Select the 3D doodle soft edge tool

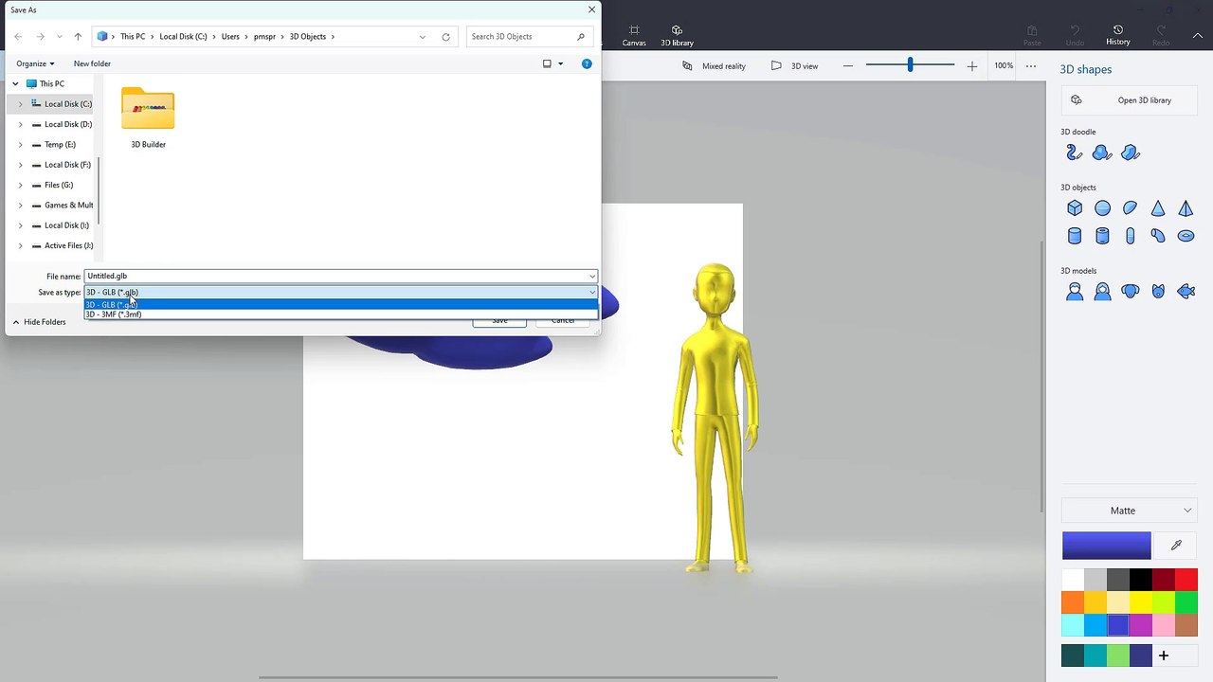1101,153
